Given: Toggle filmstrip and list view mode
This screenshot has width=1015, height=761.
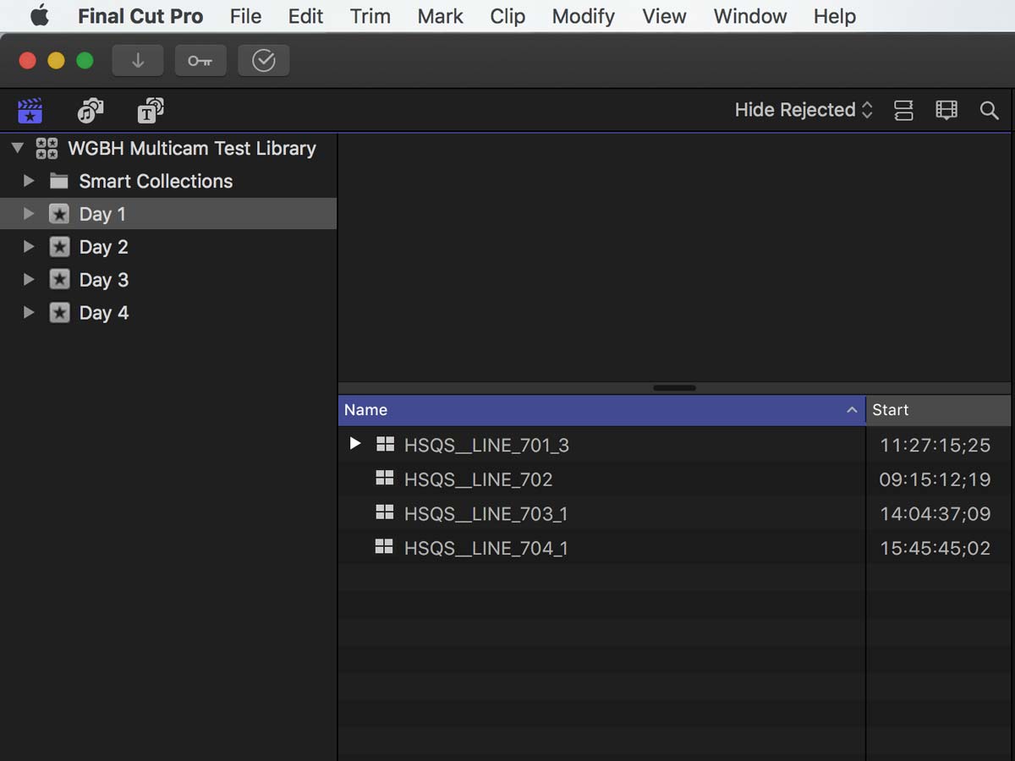Looking at the screenshot, I should click(x=903, y=110).
